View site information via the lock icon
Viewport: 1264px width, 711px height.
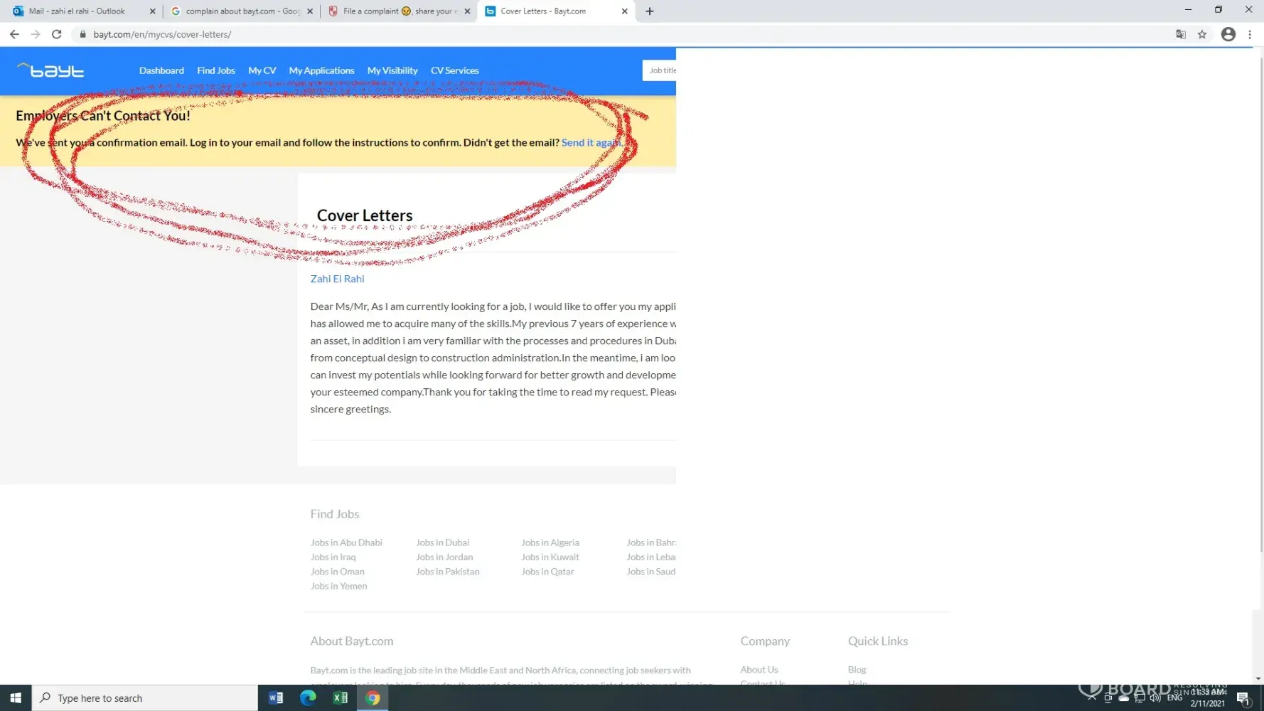click(x=82, y=34)
